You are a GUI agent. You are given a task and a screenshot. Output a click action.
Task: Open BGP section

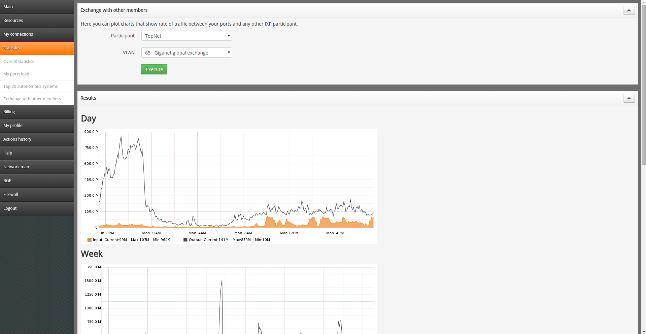37,181
